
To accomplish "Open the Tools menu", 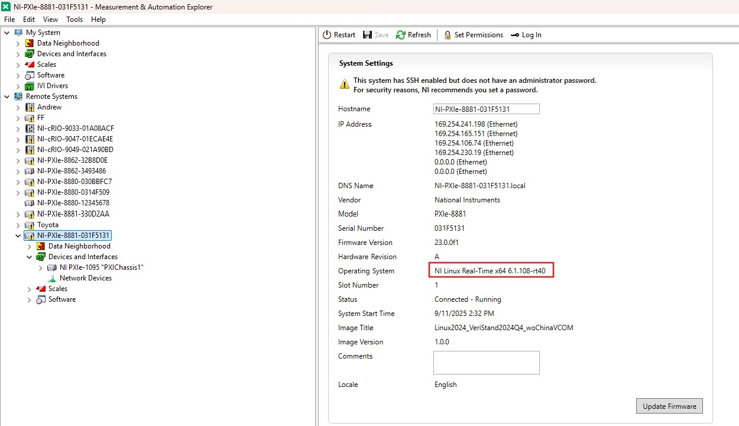I will pyautogui.click(x=74, y=20).
